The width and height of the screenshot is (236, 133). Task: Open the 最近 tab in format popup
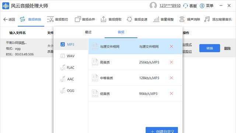(x=88, y=32)
